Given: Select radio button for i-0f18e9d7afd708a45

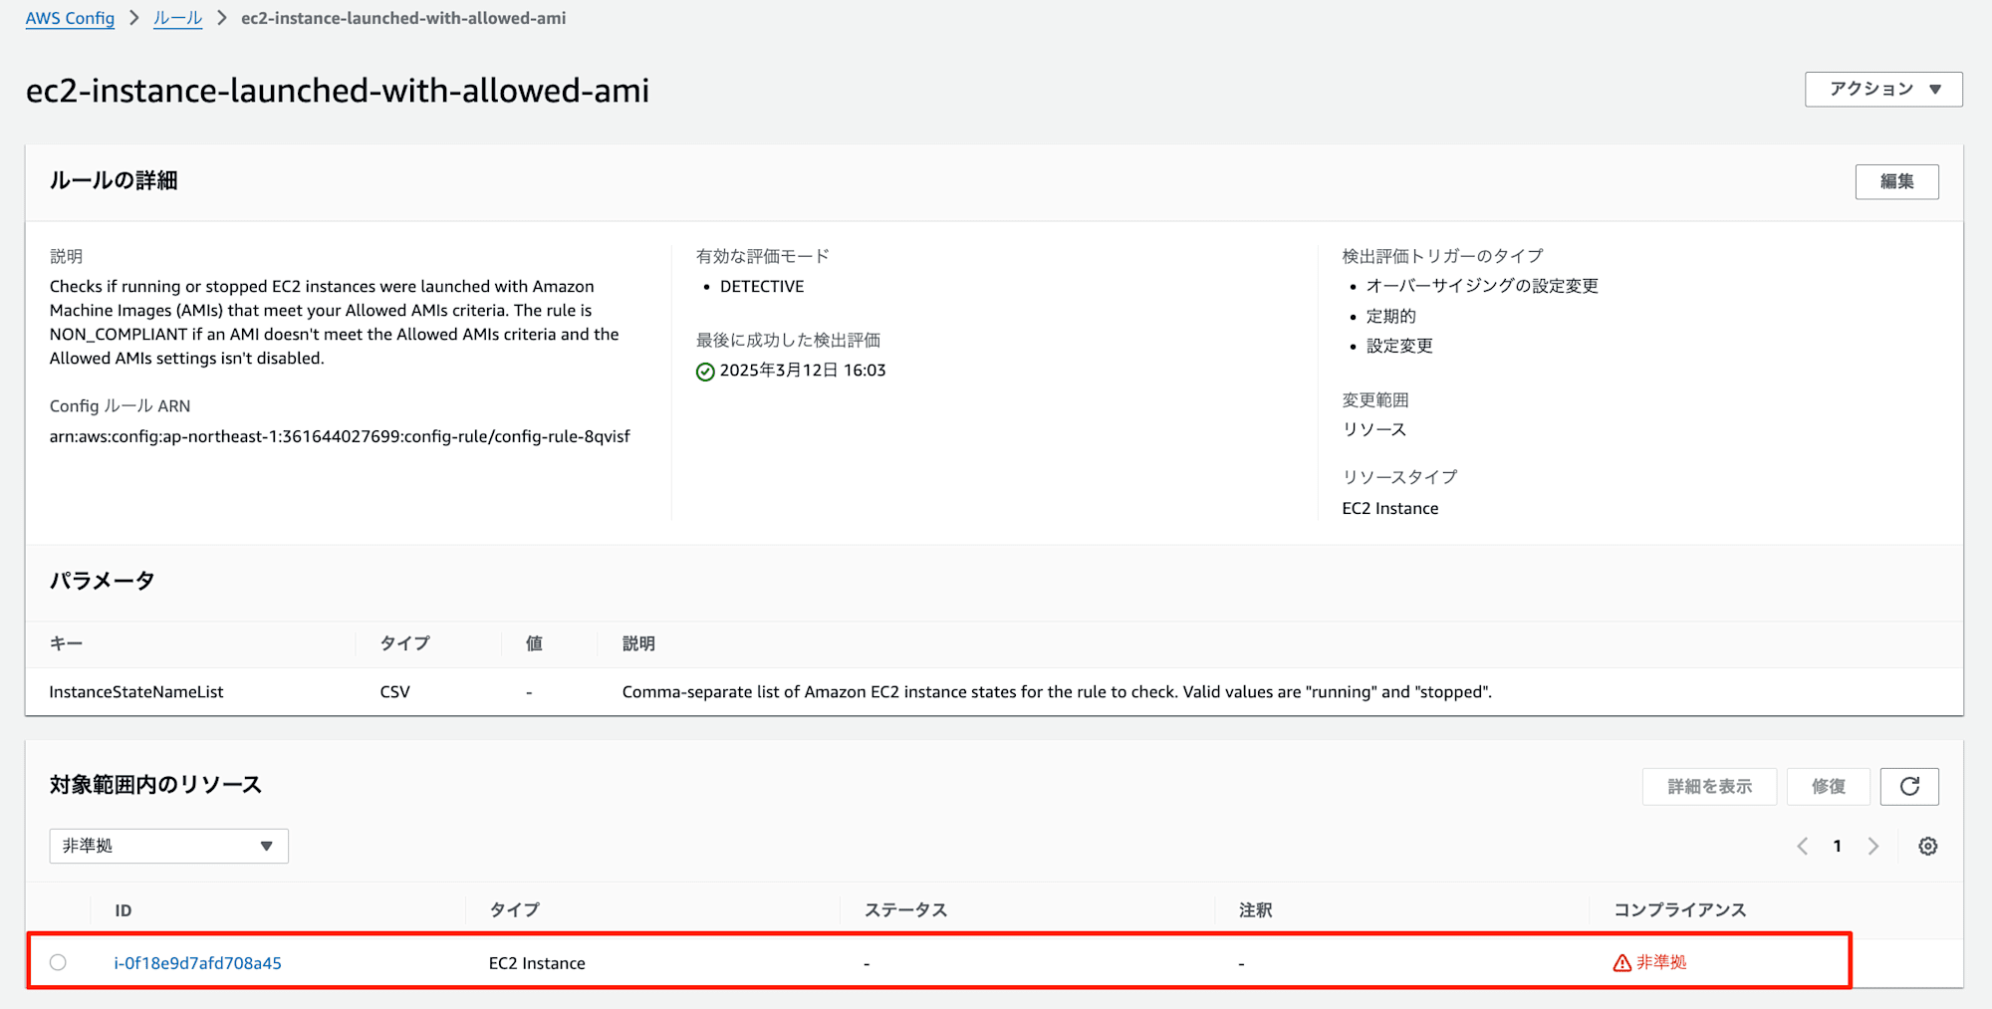Looking at the screenshot, I should 58,962.
